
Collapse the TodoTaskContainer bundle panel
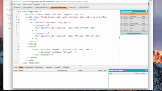[x=146, y=11]
